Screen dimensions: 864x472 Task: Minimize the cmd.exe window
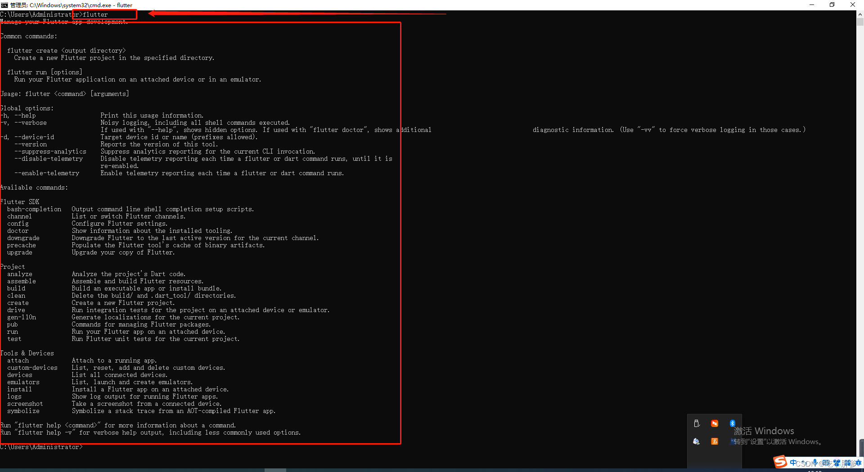click(812, 5)
